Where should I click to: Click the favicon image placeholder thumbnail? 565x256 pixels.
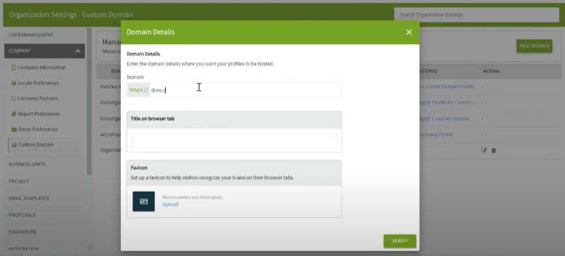click(x=144, y=201)
